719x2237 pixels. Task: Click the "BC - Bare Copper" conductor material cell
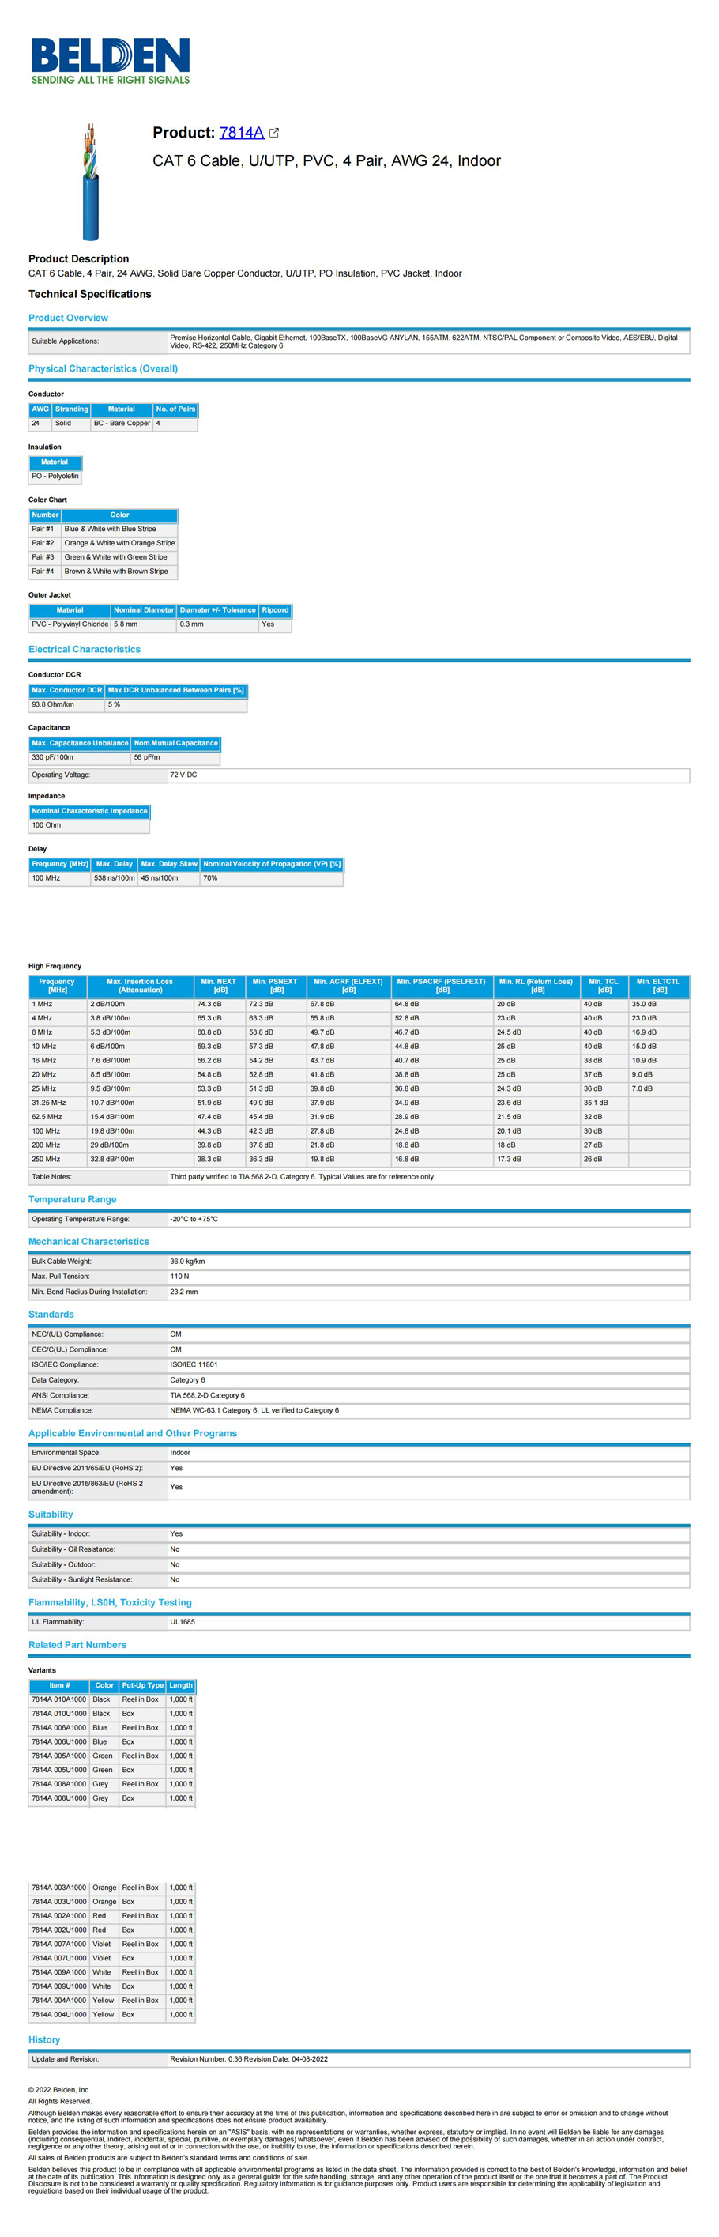[122, 424]
